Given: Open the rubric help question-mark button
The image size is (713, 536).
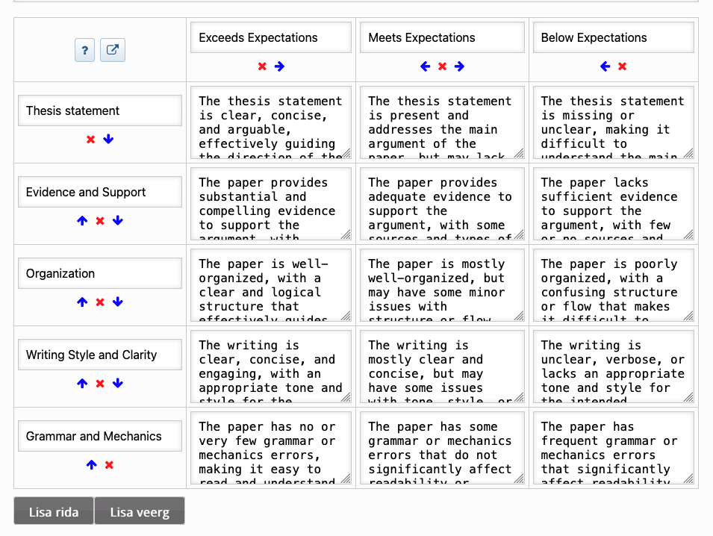Looking at the screenshot, I should tap(84, 50).
